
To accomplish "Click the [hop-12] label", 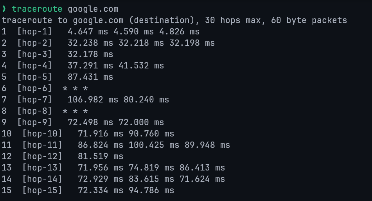I will (42, 156).
